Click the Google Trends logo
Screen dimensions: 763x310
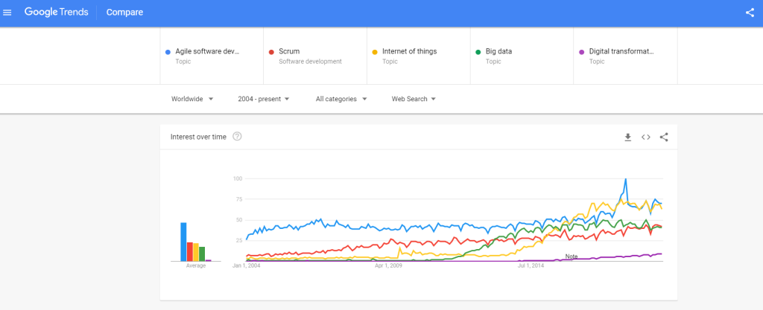(x=56, y=12)
